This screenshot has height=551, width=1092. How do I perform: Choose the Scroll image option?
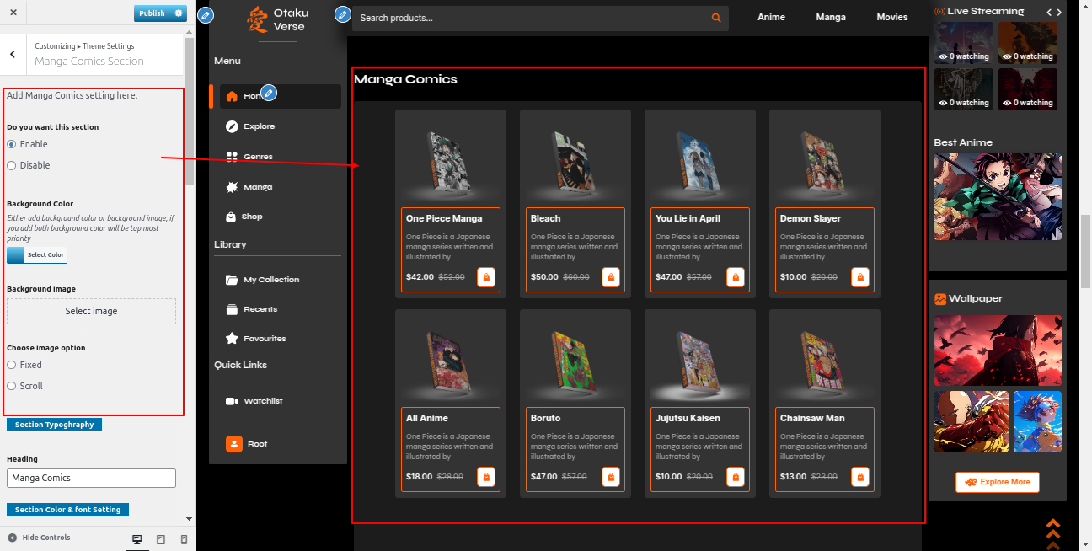(x=12, y=387)
